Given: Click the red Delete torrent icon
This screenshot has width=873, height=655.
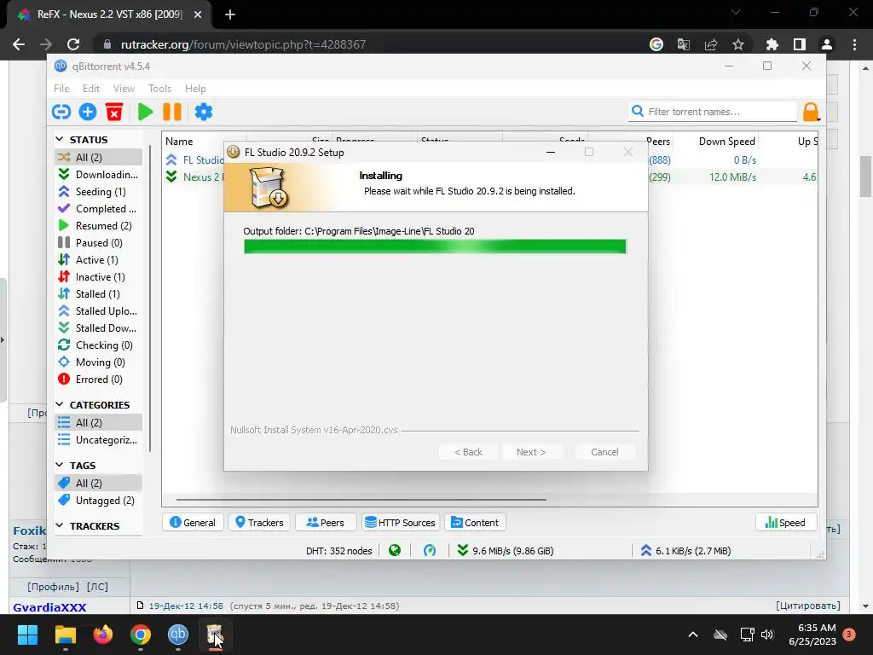Looking at the screenshot, I should point(114,112).
